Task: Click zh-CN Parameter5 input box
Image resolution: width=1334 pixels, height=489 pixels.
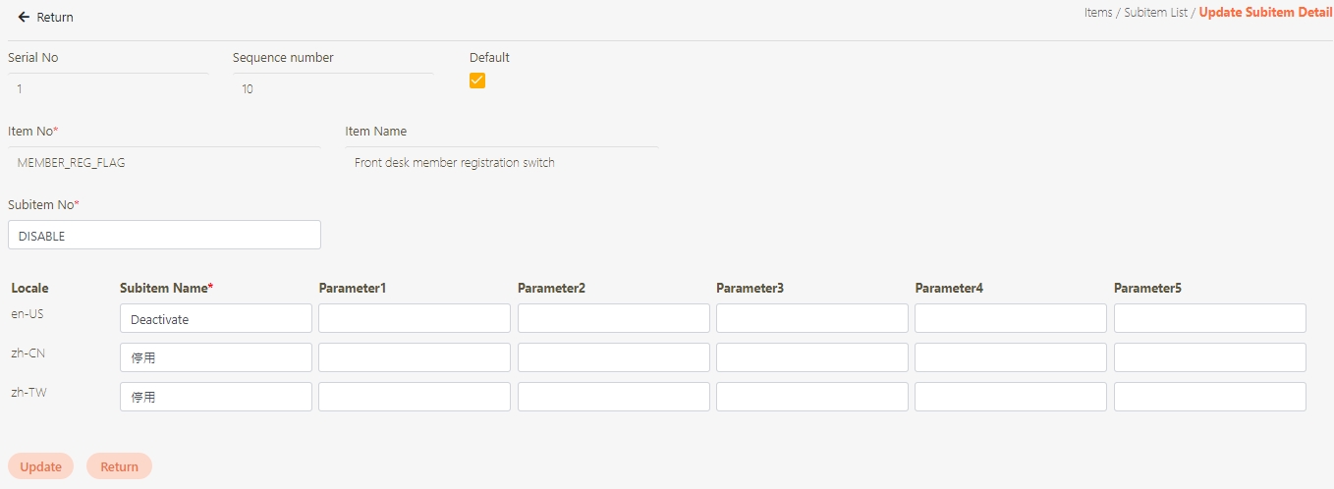Action: [x=1209, y=357]
